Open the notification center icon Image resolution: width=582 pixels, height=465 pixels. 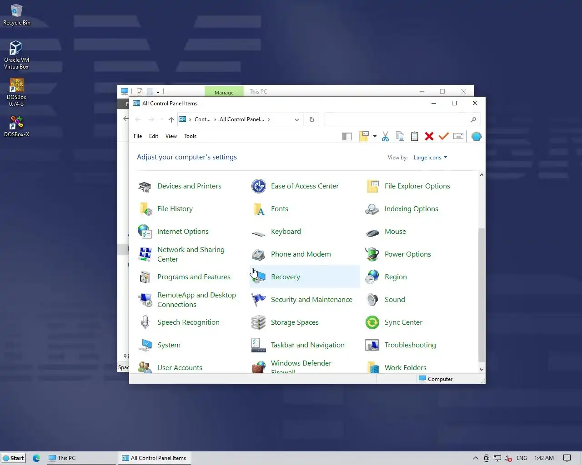[567, 458]
